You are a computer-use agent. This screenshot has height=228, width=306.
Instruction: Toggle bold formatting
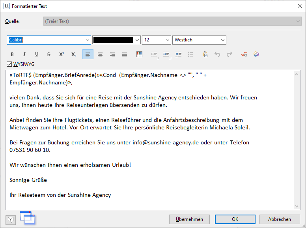[12, 54]
